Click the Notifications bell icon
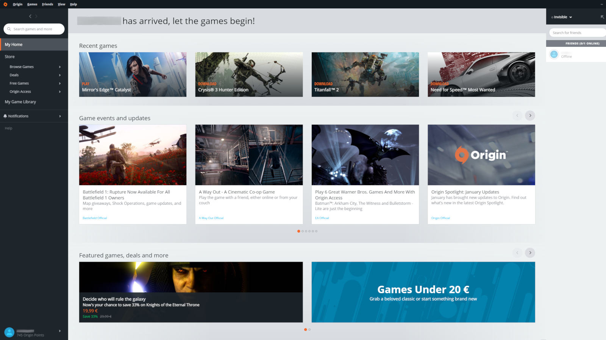 [x=5, y=116]
